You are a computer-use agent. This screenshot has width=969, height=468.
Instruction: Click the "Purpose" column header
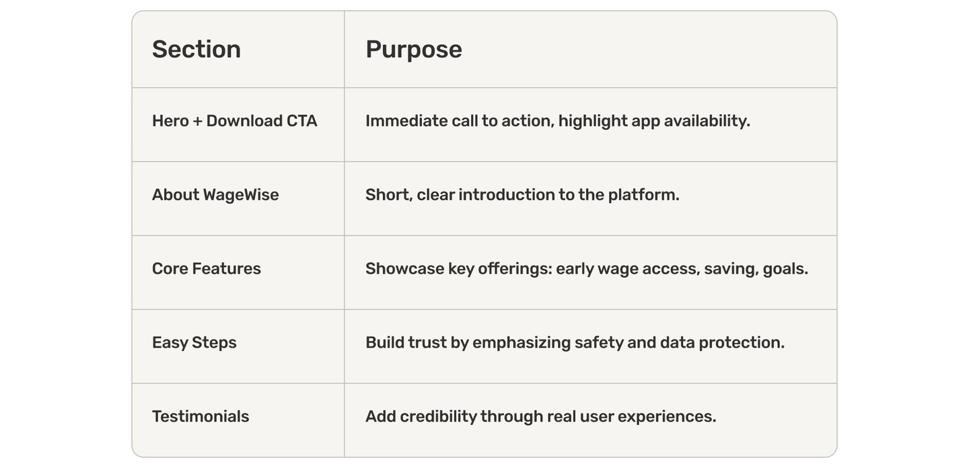point(414,49)
